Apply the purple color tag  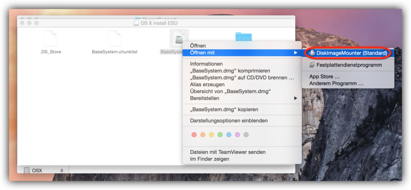(x=238, y=135)
